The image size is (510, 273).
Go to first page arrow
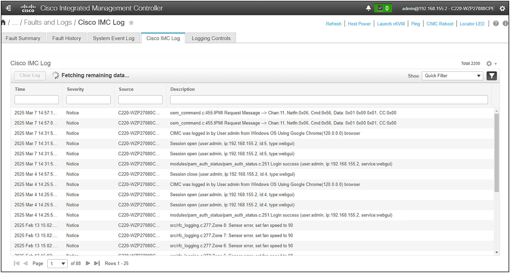[17, 263]
